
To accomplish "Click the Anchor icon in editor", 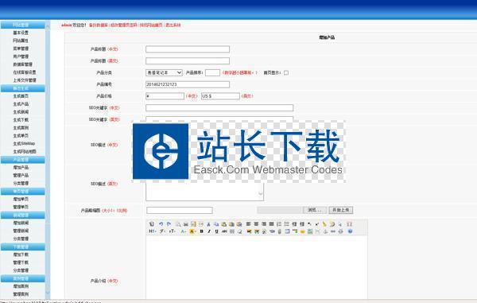I will pos(325,231).
